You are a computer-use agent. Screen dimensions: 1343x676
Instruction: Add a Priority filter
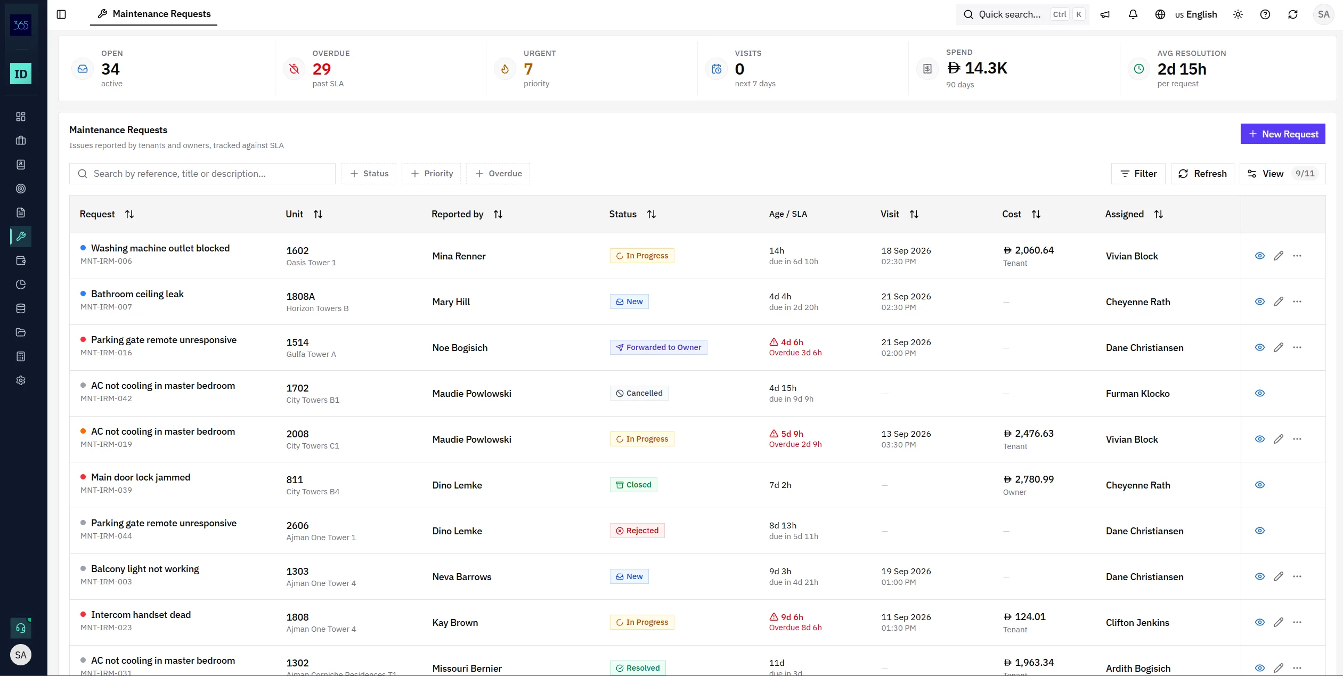(x=432, y=174)
